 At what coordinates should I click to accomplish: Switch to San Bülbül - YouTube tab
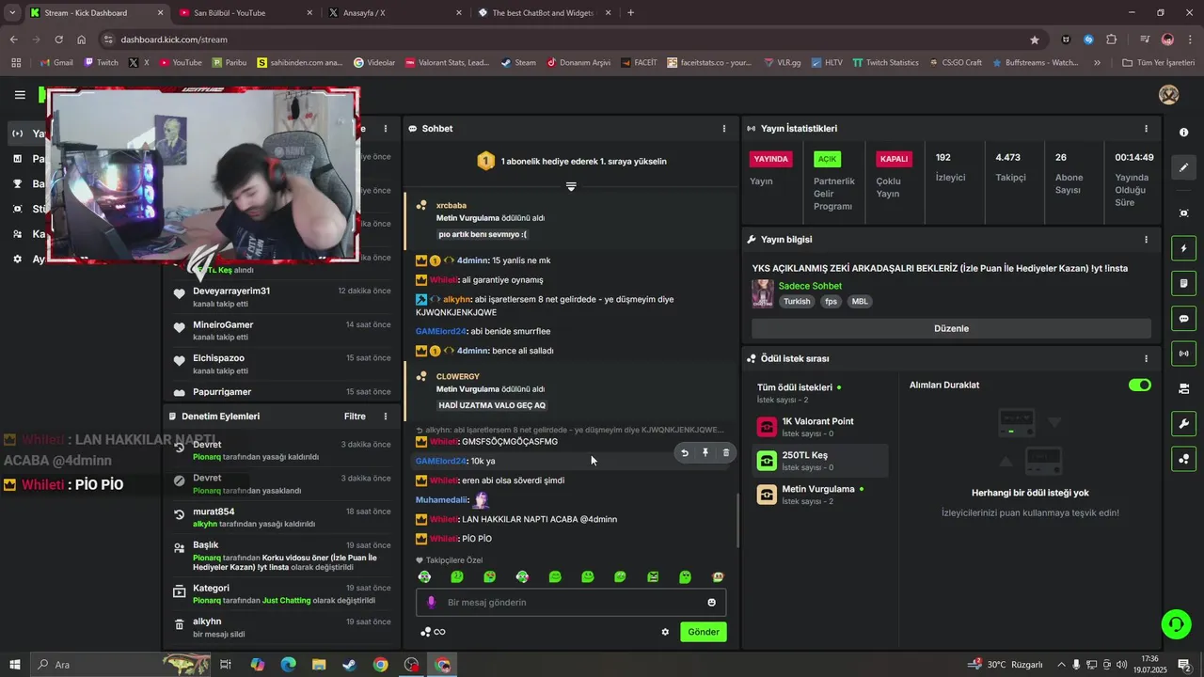246,13
